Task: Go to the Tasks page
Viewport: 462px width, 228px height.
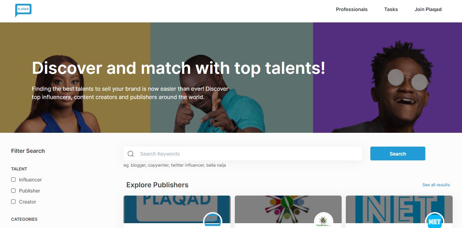Action: click(391, 9)
